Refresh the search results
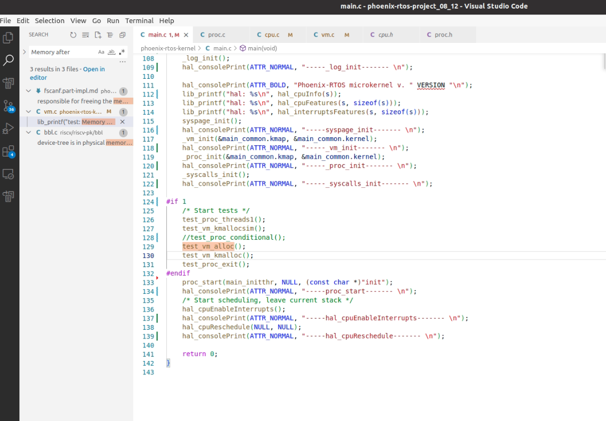 click(74, 34)
